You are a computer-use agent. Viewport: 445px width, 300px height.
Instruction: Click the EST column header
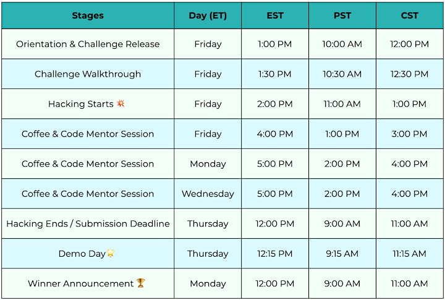tap(275, 15)
